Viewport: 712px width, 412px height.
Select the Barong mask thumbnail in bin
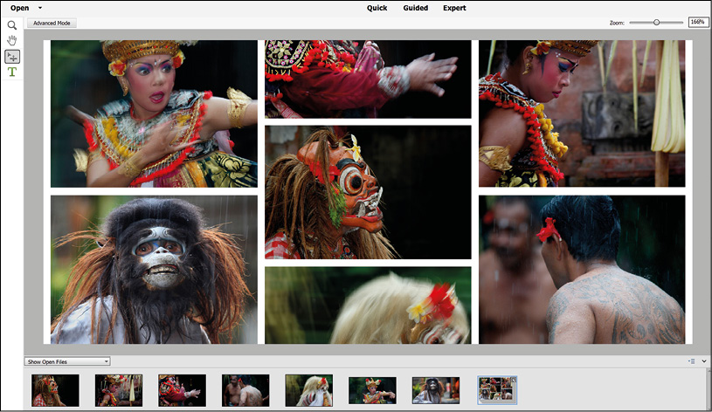55,390
